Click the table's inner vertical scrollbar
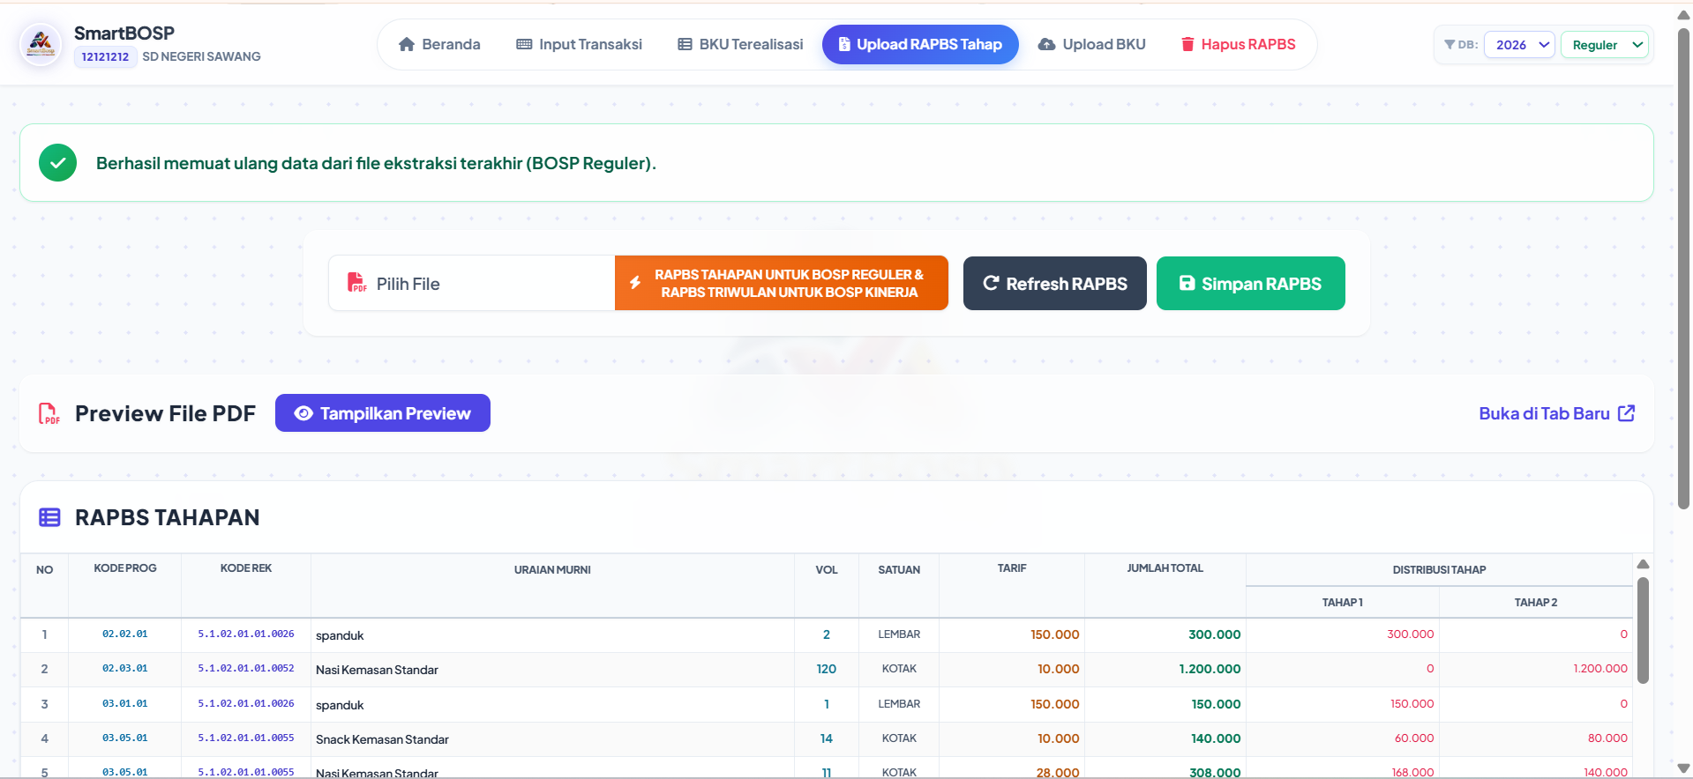Image resolution: width=1693 pixels, height=779 pixels. (x=1643, y=630)
